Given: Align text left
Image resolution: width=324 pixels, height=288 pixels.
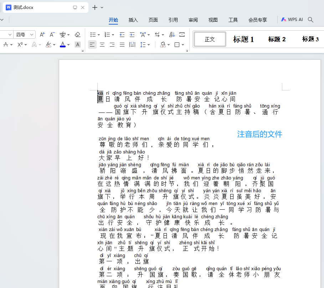Looking at the screenshot, I should [92, 44].
